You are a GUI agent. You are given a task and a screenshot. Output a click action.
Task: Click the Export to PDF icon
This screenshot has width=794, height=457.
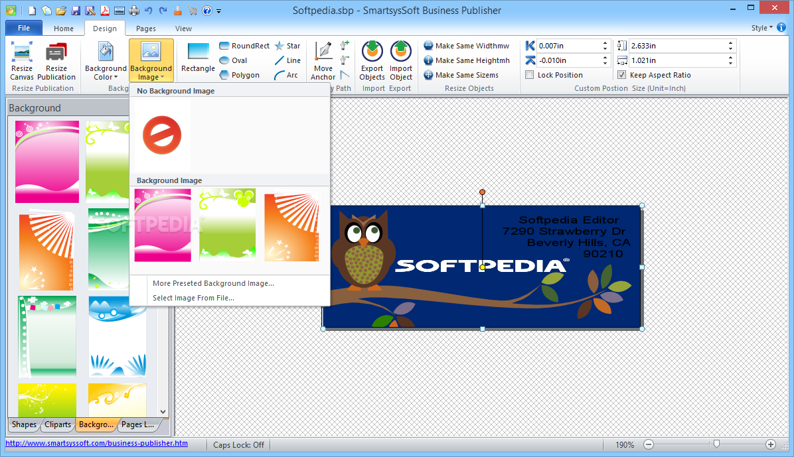pos(105,10)
